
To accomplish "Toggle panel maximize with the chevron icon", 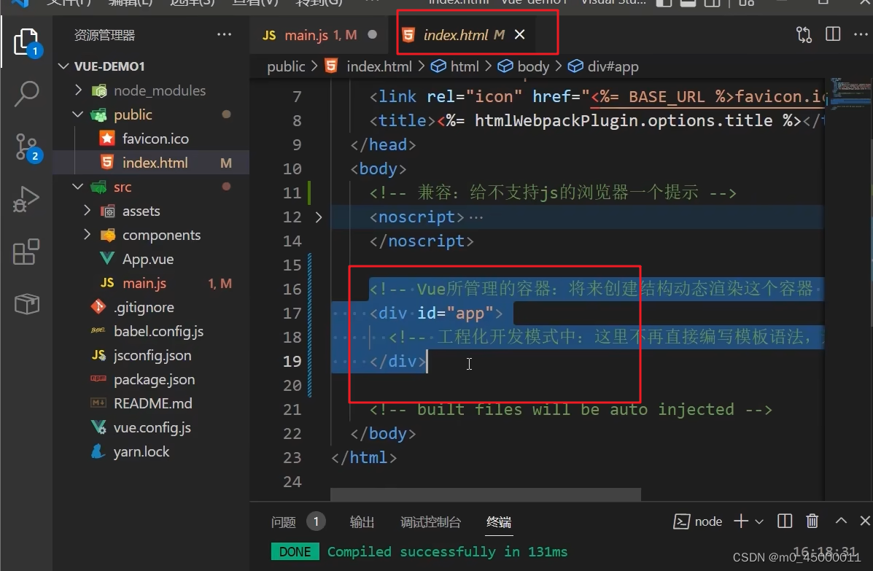I will click(x=841, y=521).
